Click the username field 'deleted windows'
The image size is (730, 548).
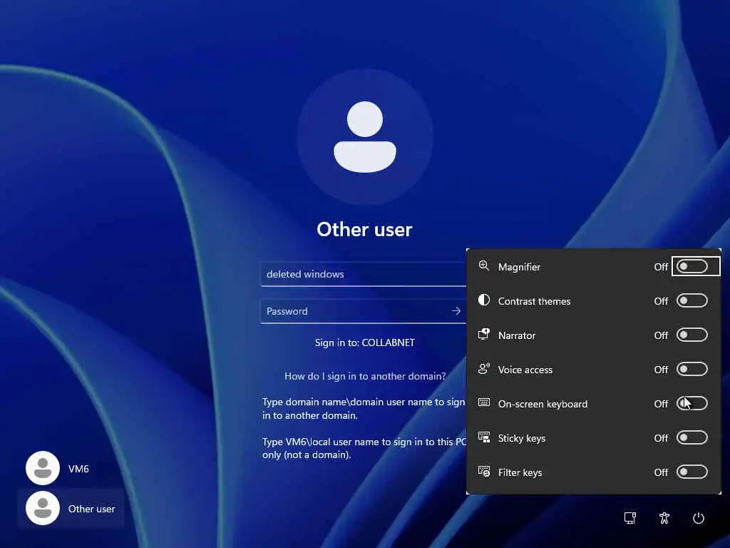pyautogui.click(x=363, y=274)
